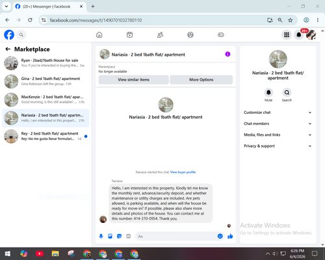Open Windows Start menu
Viewport: 325px width, 260px height.
pos(8,253)
